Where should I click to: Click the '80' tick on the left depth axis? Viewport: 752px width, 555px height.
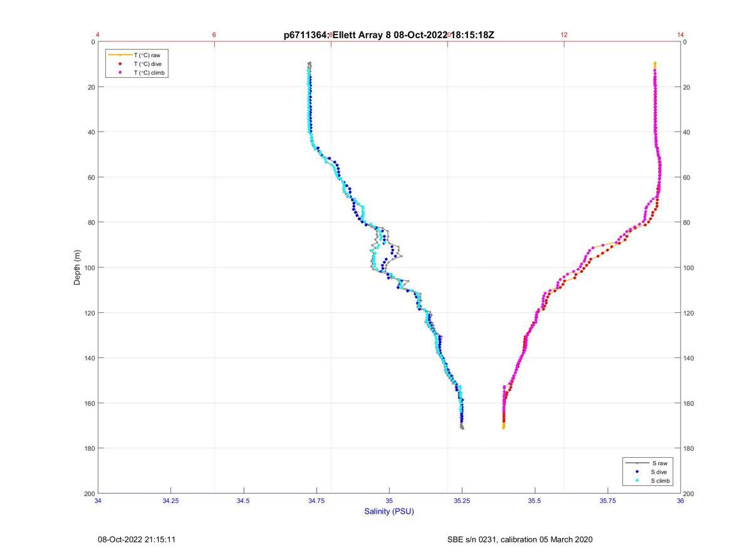click(91, 223)
